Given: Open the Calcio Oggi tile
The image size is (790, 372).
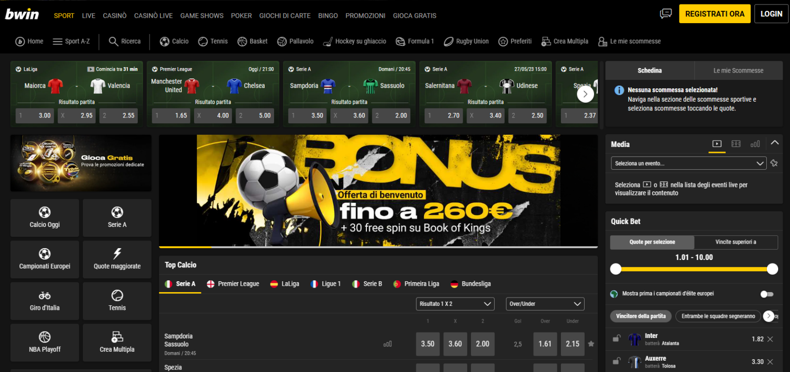Looking at the screenshot, I should [x=44, y=218].
